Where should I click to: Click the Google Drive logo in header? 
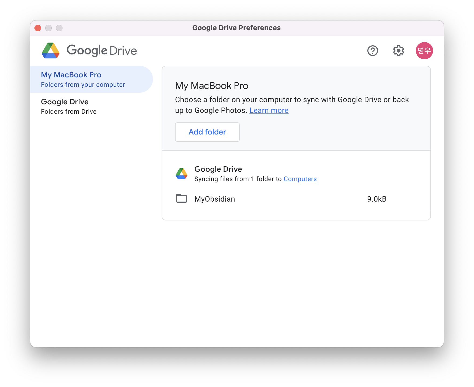pos(89,50)
